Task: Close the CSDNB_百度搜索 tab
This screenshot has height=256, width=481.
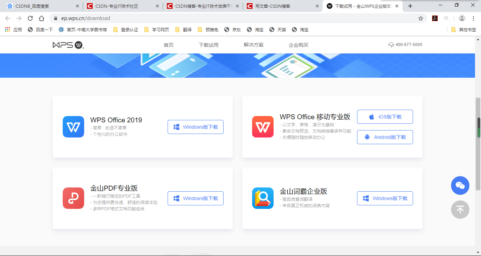Action: tap(77, 6)
